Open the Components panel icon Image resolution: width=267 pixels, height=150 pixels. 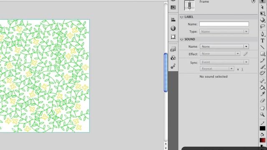(173, 58)
